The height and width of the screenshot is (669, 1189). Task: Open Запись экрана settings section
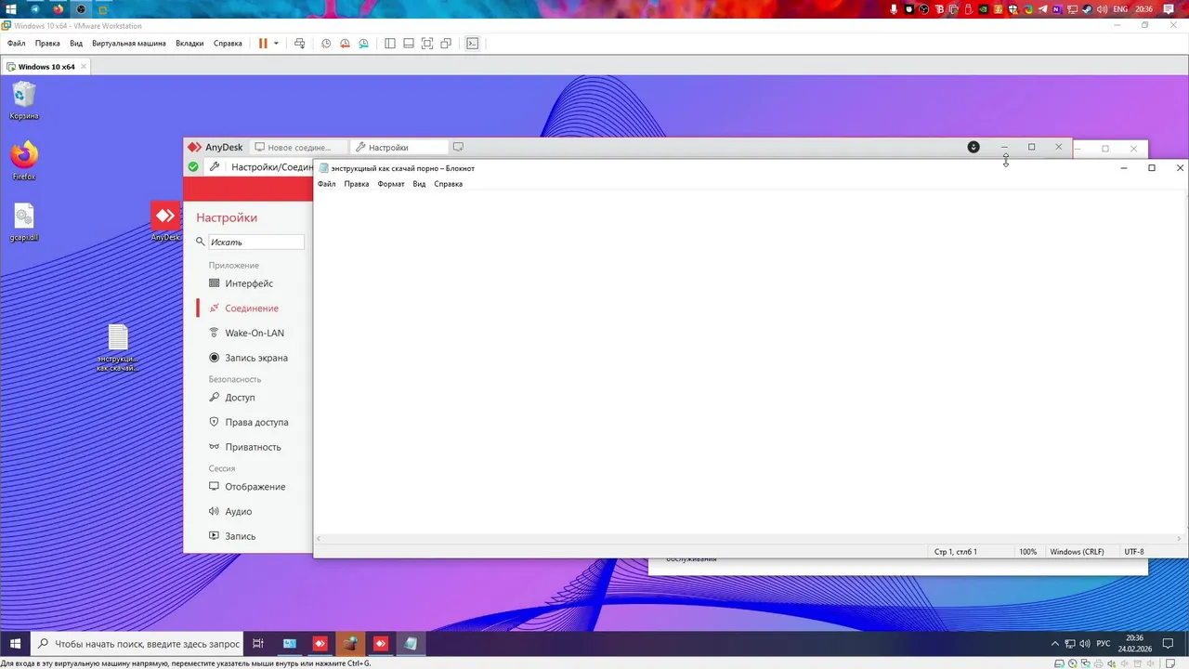coord(256,358)
